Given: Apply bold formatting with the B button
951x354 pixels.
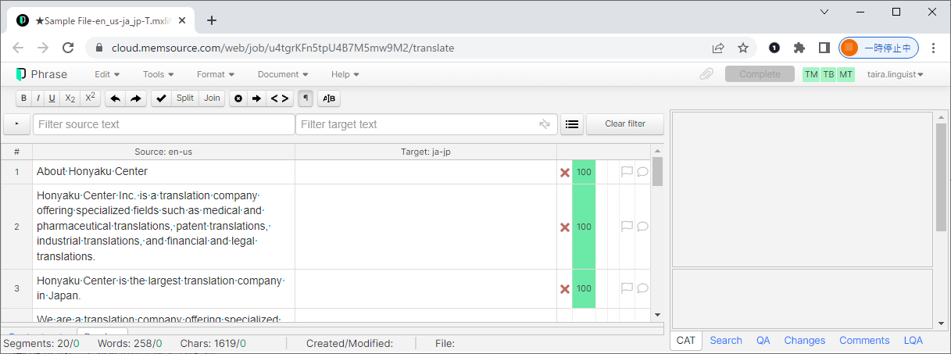Looking at the screenshot, I should click(23, 98).
